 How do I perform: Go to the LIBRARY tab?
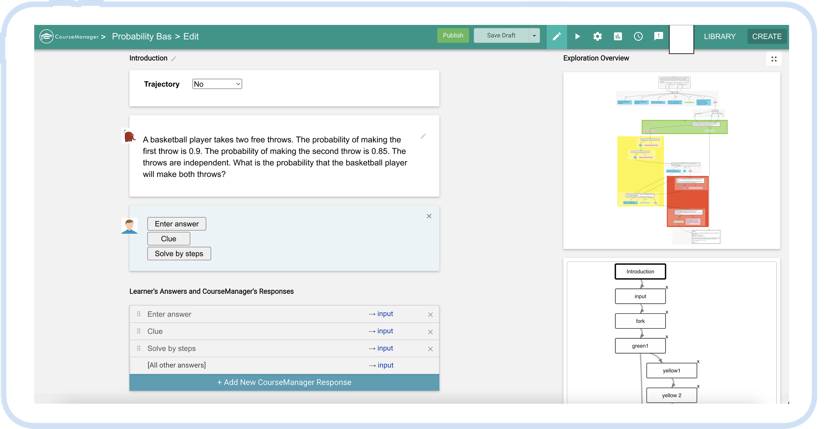(720, 36)
